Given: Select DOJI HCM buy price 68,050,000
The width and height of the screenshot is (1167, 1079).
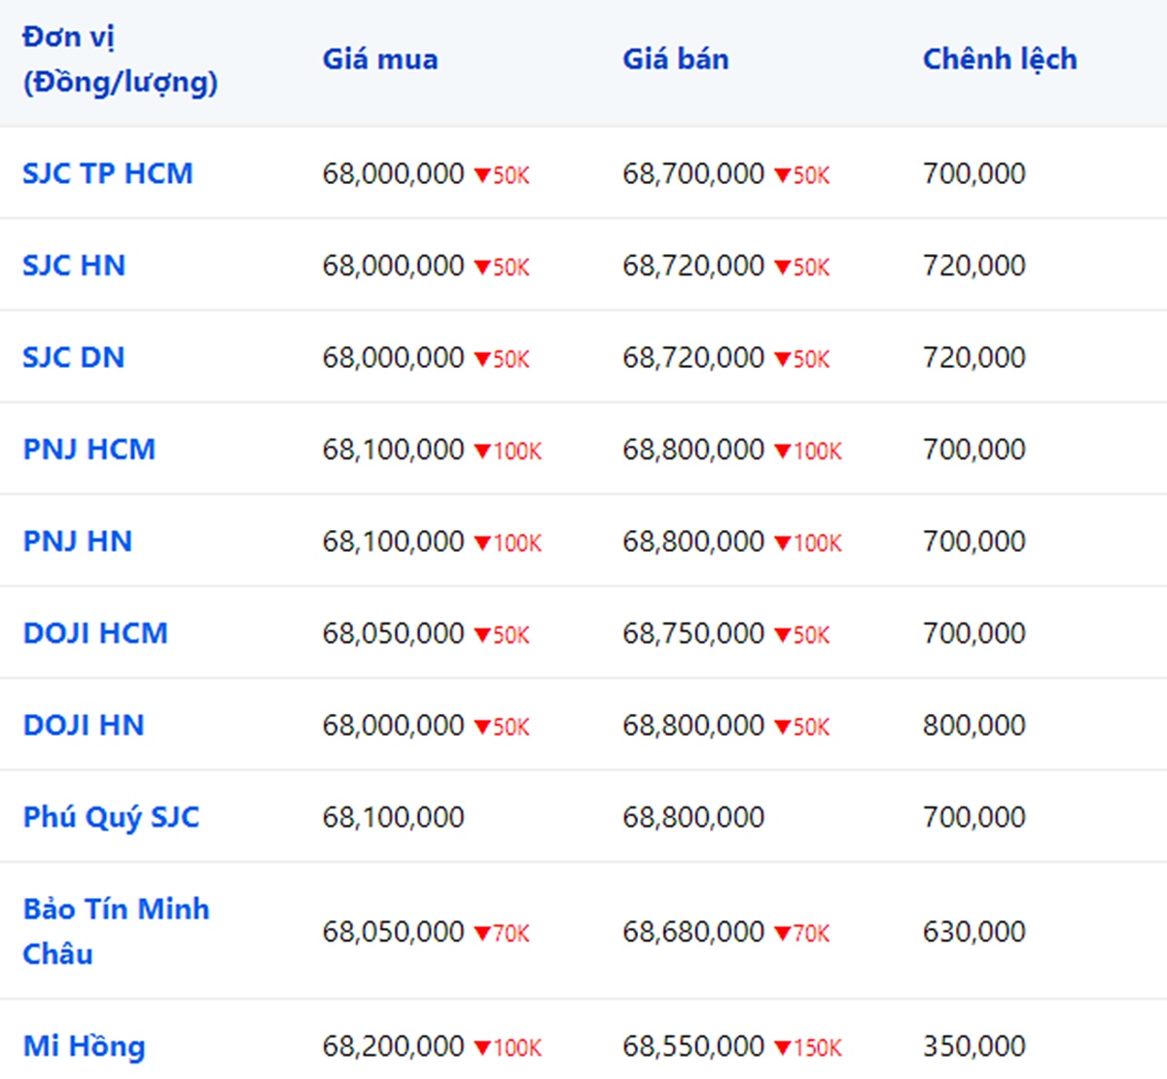Looking at the screenshot, I should pyautogui.click(x=394, y=633).
